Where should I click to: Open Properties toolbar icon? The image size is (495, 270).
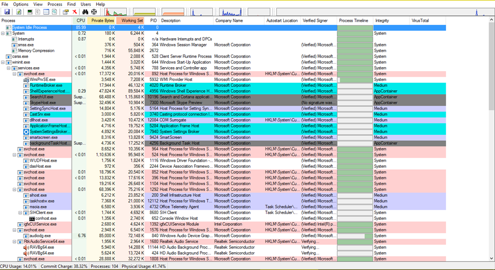(x=66, y=12)
